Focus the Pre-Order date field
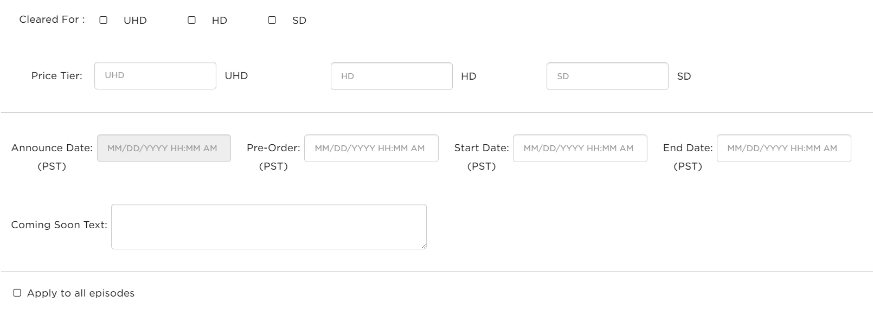Viewport: 873px width, 309px height. (x=371, y=148)
